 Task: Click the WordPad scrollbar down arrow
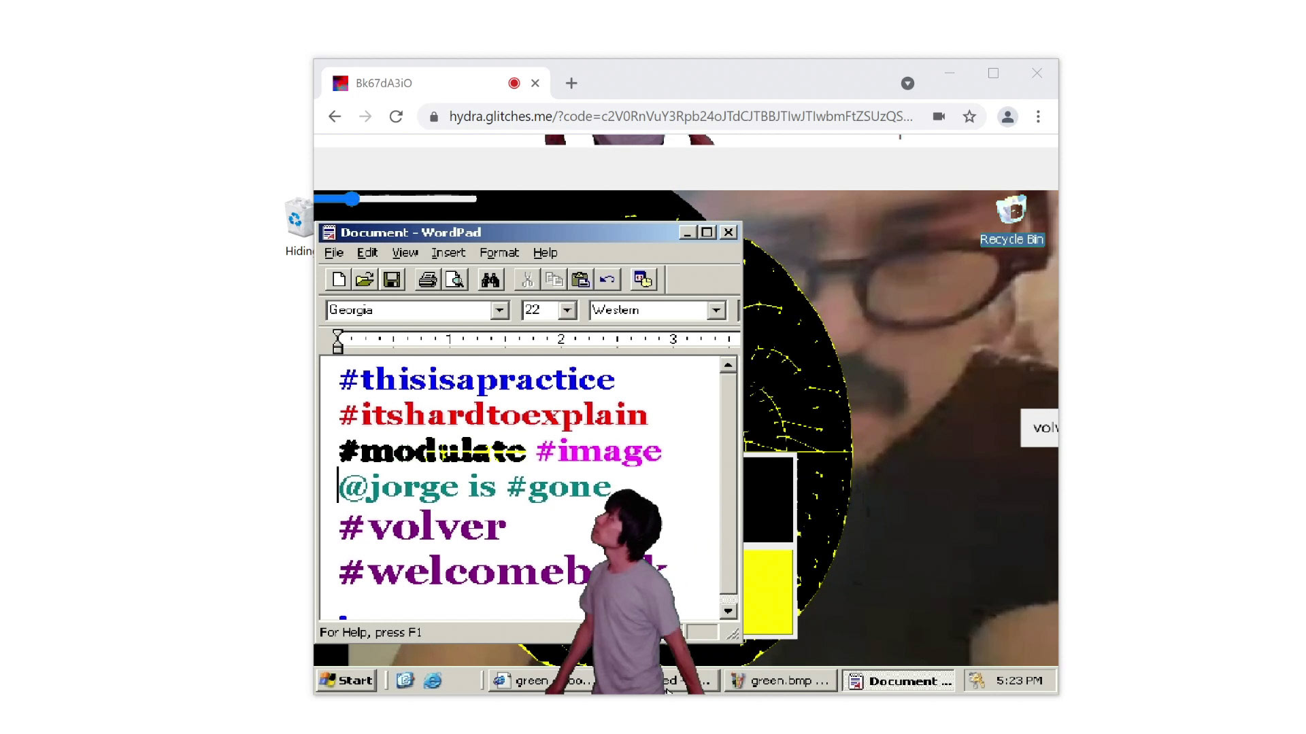pyautogui.click(x=728, y=611)
